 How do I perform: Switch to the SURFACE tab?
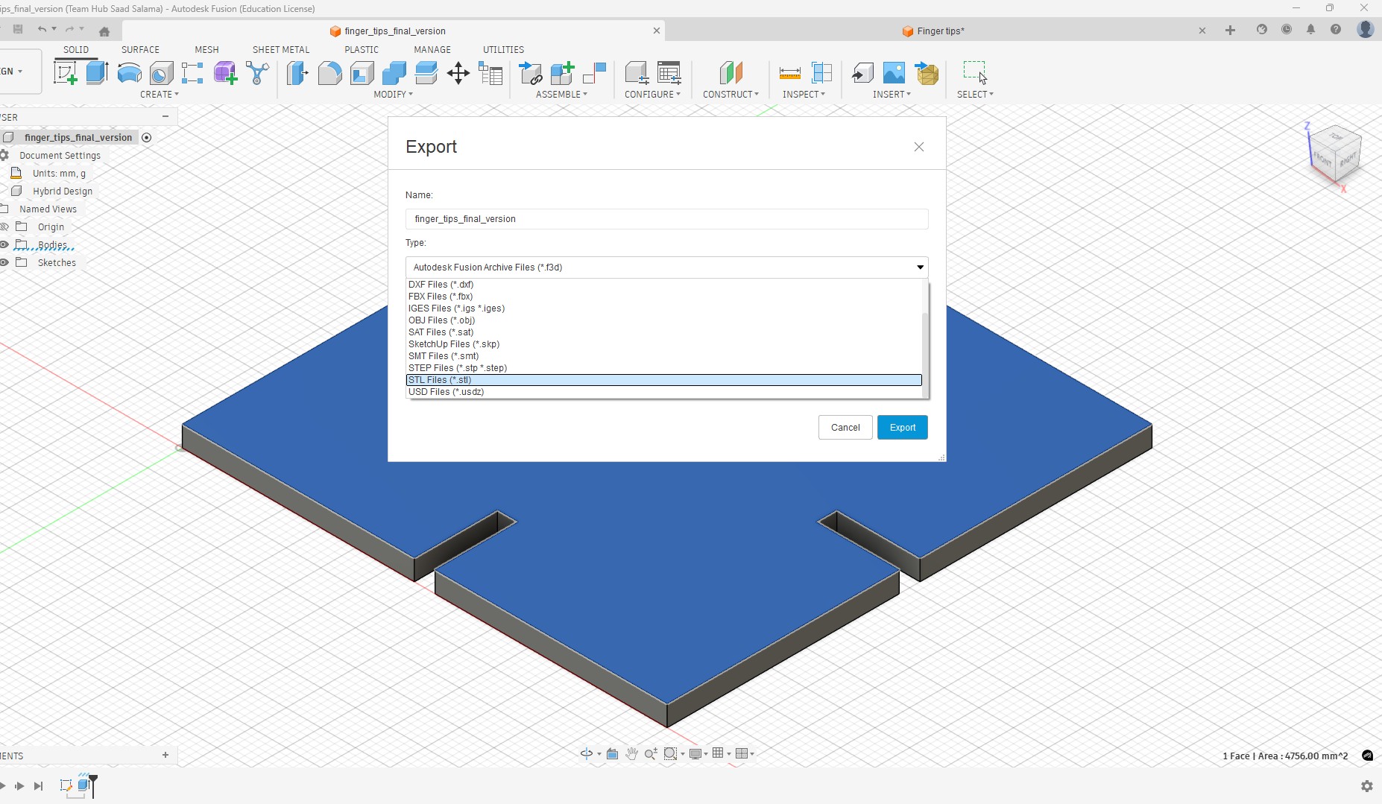140,50
